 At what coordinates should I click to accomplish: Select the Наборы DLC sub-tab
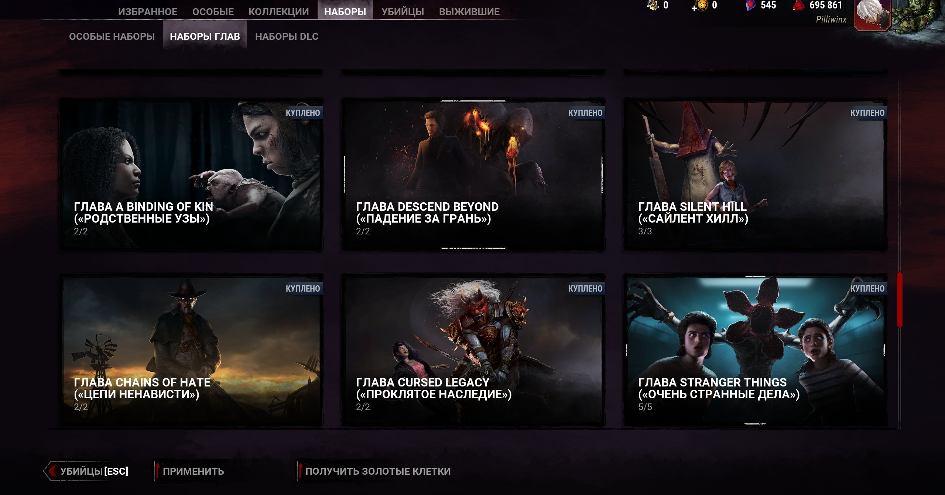[287, 37]
